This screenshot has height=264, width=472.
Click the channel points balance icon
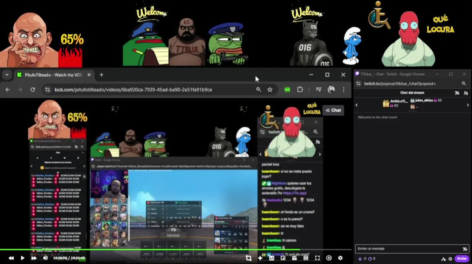click(x=371, y=258)
